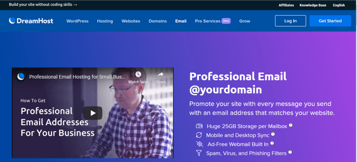This screenshot has width=357, height=162.
Task: Open the WordPress menu
Action: point(77,21)
